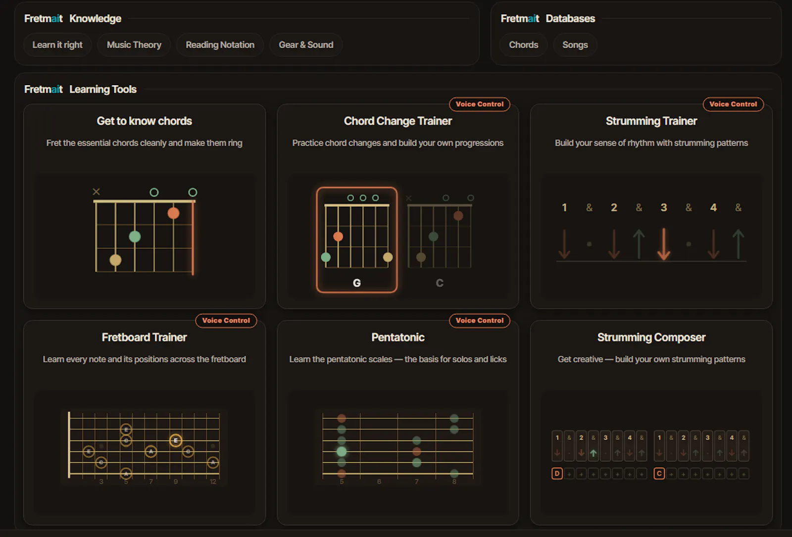The image size is (792, 537).
Task: Click the glowing green dot in Pentatonic preview
Action: [x=342, y=451]
